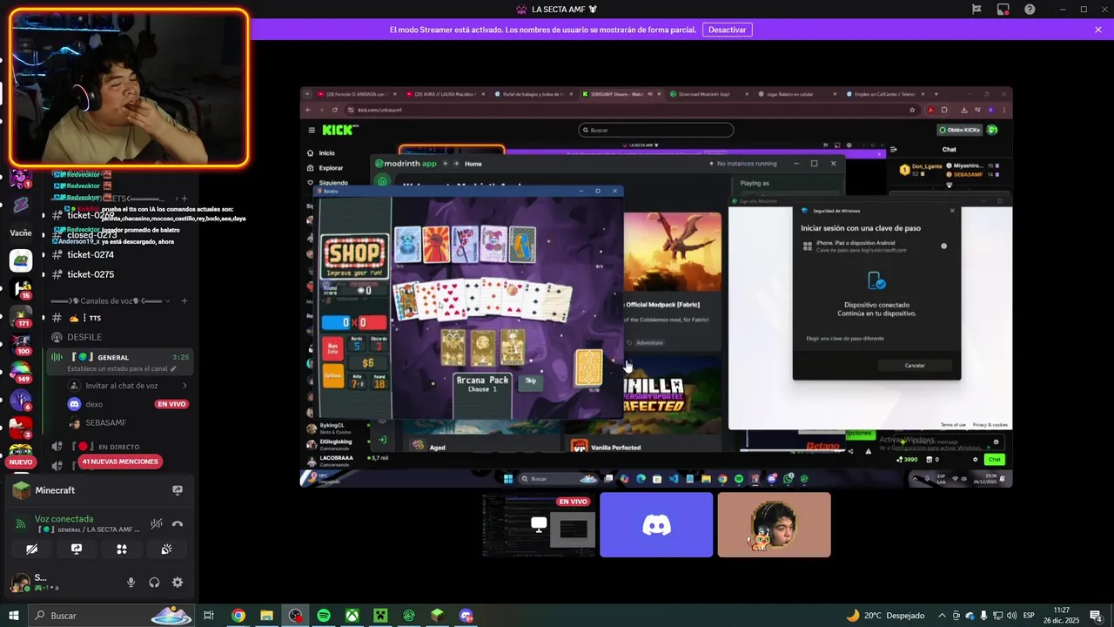Open server with 6 badge

click(21, 401)
